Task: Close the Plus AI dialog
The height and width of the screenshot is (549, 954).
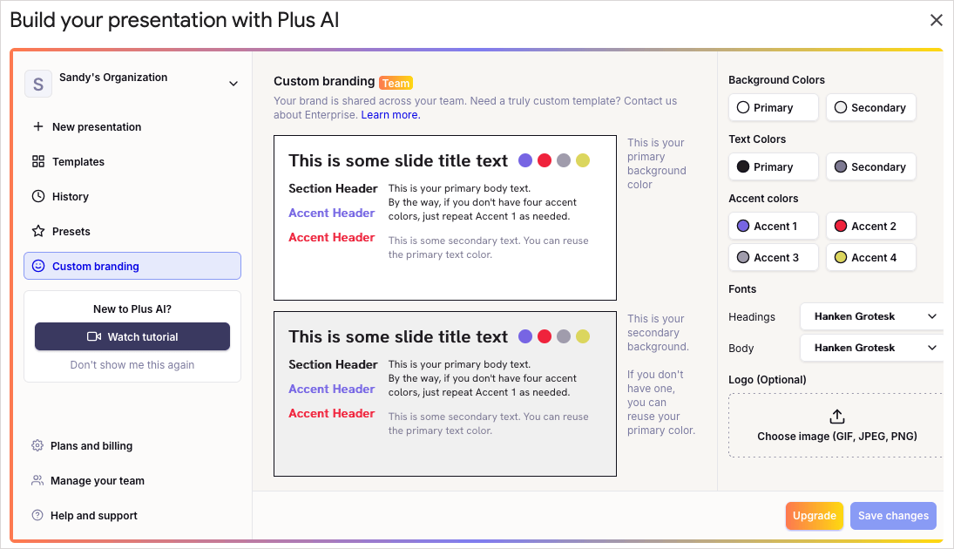Action: (937, 20)
